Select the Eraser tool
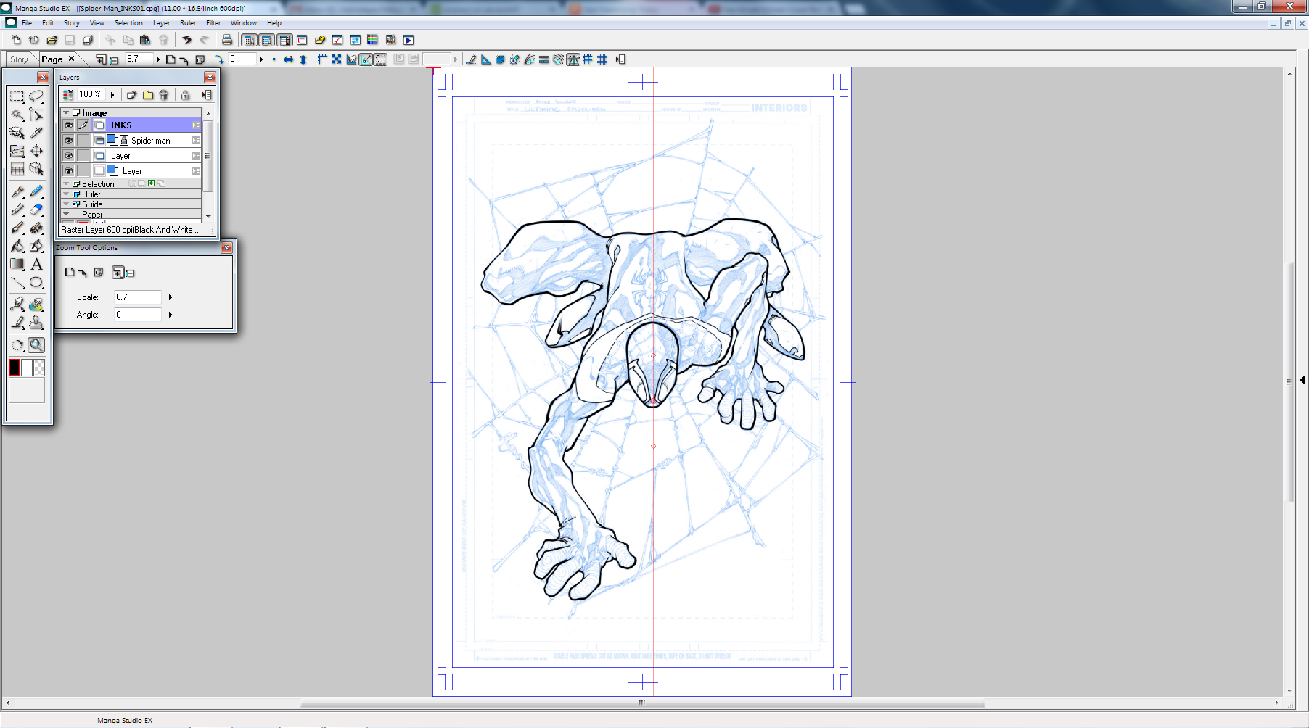 click(x=36, y=210)
